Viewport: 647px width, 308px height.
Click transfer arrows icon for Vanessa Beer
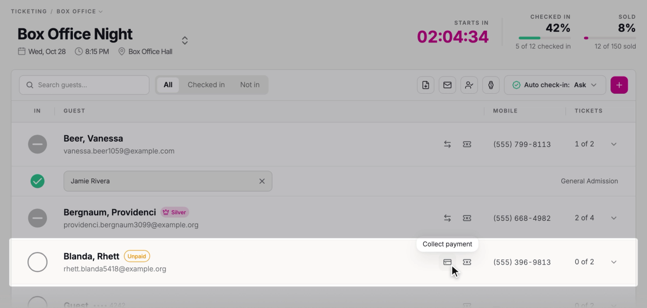(448, 144)
